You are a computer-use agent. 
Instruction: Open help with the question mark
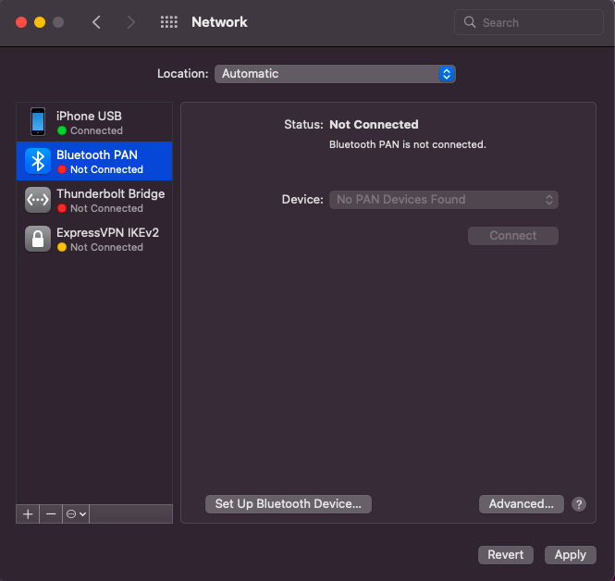pos(579,504)
